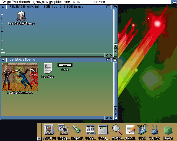This screenshot has height=141, width=177.
Task: Click the right scroll arrow in RELEASE window
Action: click(x=111, y=55)
